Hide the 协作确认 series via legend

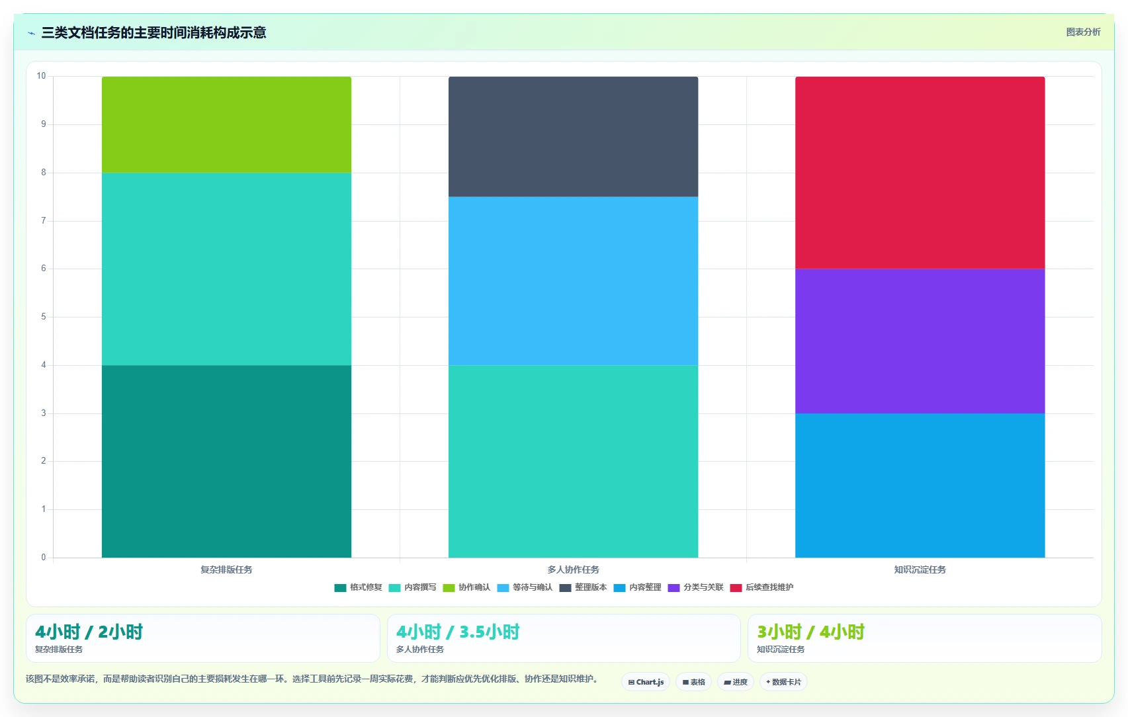pyautogui.click(x=466, y=587)
